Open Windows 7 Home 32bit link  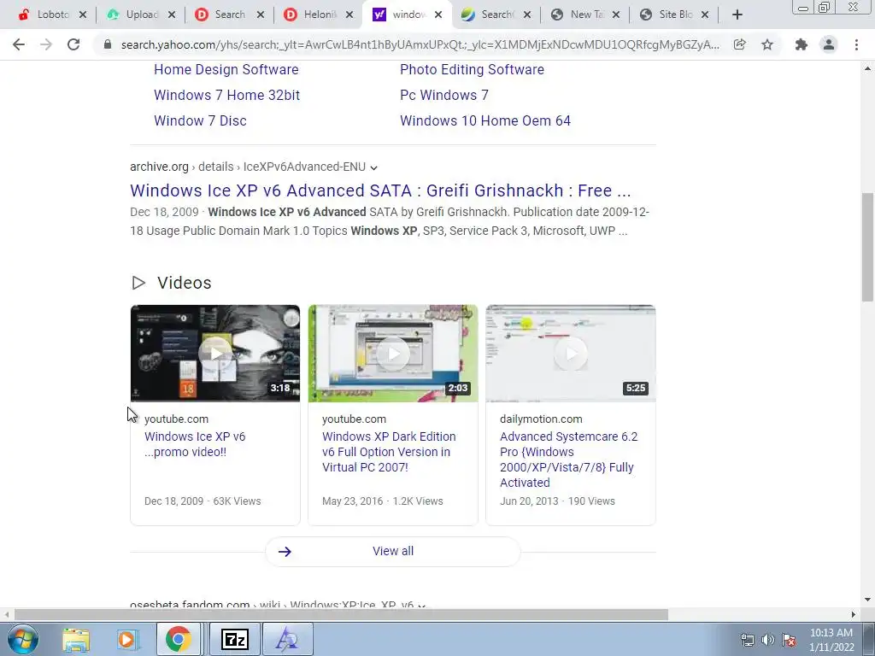pyautogui.click(x=226, y=95)
